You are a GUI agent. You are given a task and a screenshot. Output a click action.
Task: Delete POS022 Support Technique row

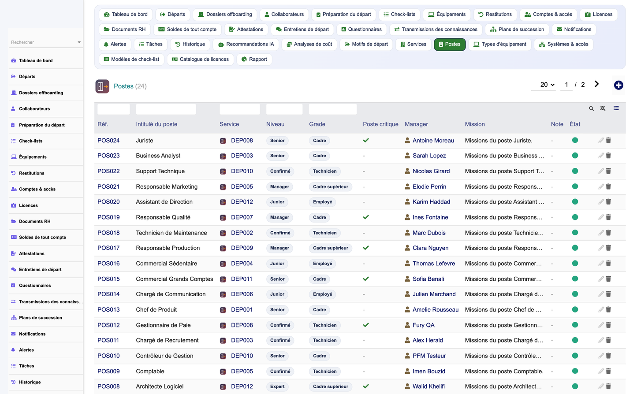pos(608,171)
